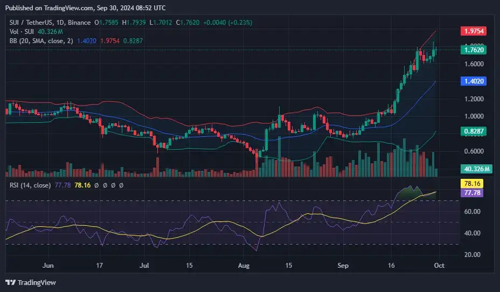This screenshot has height=292, width=500.
Task: Click the yellow 78.16 RSI axis tag
Action: point(477,184)
